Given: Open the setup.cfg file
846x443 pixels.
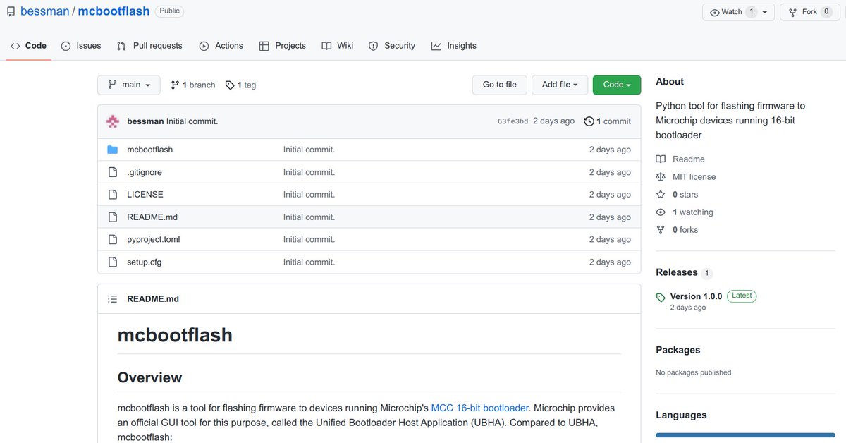Looking at the screenshot, I should [x=145, y=262].
